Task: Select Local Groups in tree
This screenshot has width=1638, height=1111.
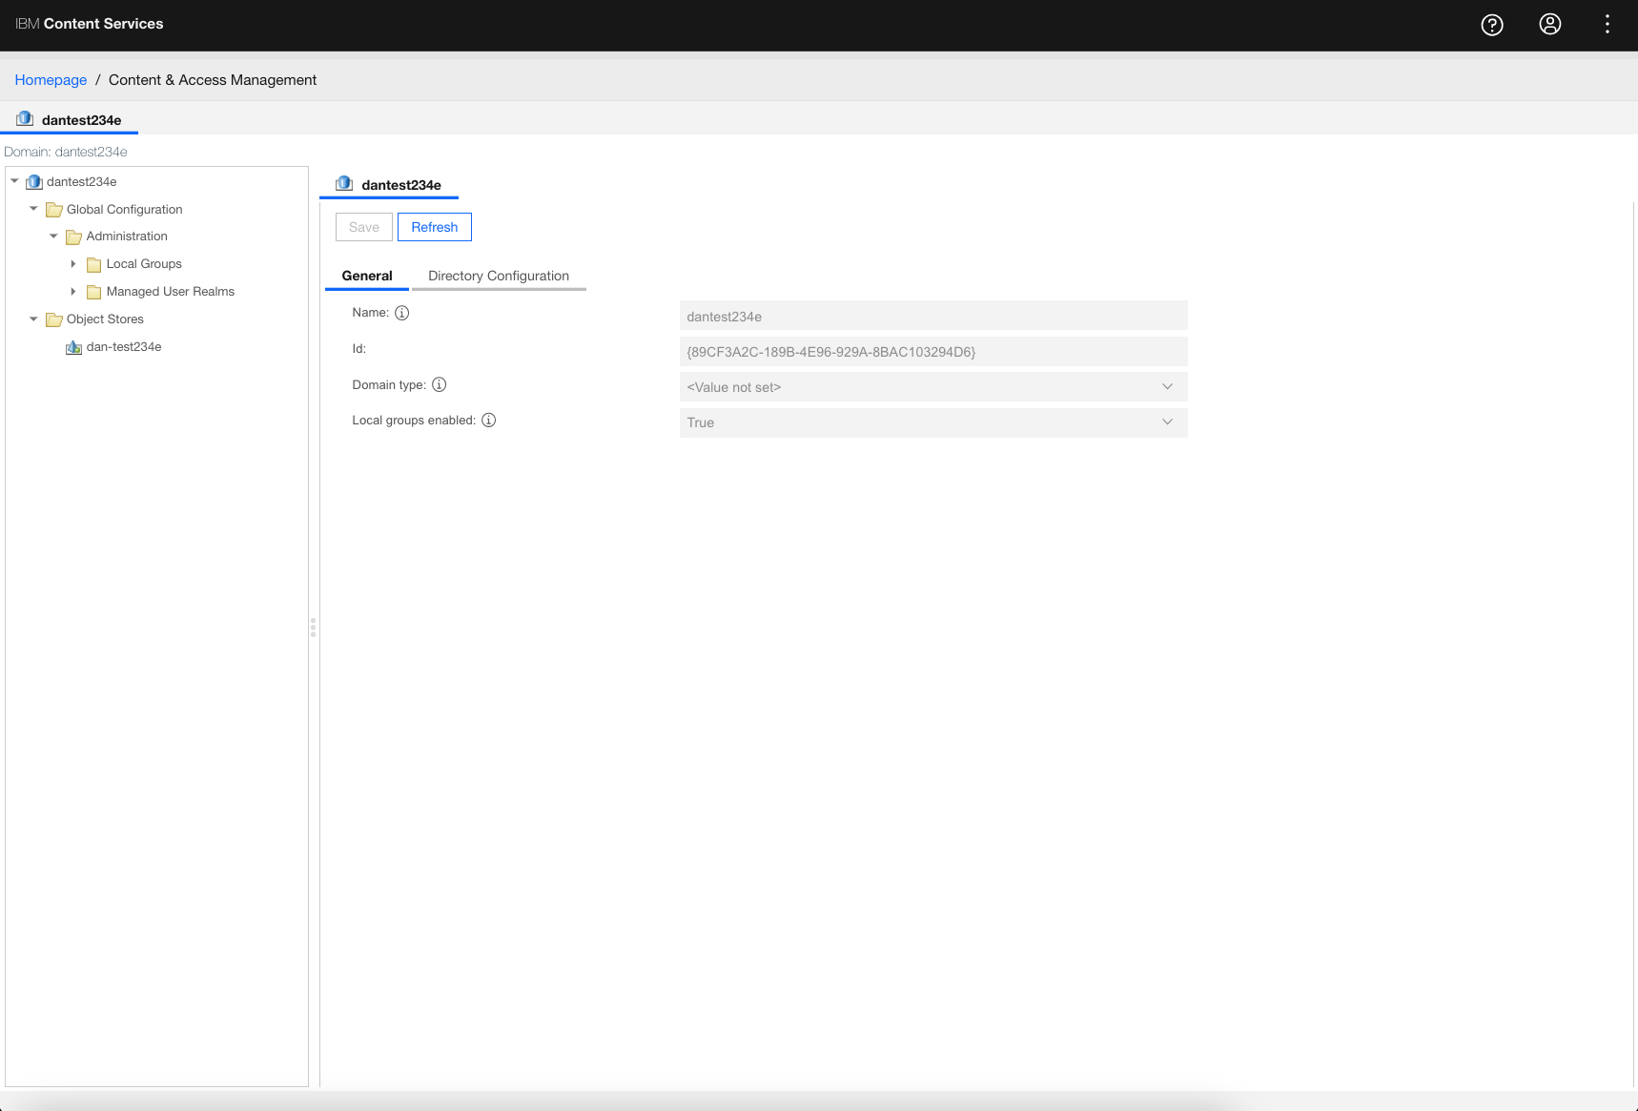Action: (144, 264)
